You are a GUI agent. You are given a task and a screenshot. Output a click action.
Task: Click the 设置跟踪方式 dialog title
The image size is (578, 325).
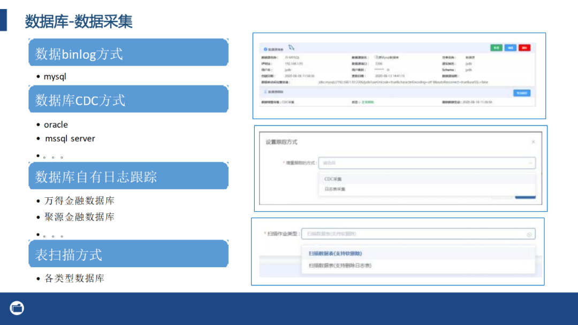pyautogui.click(x=282, y=142)
